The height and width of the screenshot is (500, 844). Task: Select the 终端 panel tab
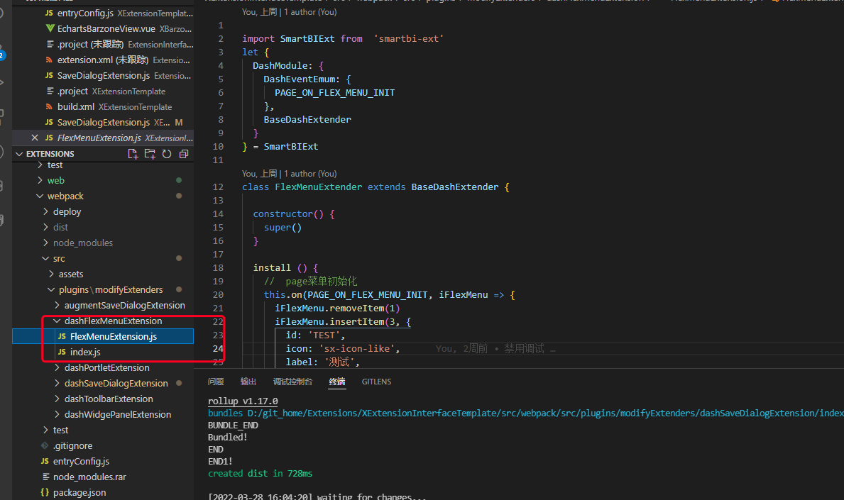337,382
